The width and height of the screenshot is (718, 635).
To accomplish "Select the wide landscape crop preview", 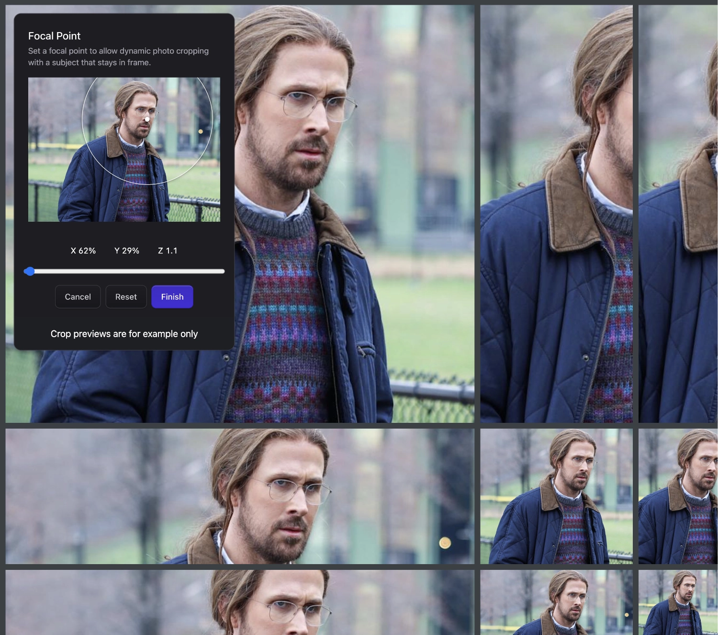I will [239, 496].
